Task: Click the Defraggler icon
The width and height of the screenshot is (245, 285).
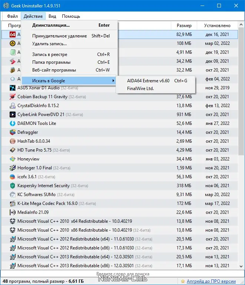Action: pyautogui.click(x=13, y=132)
